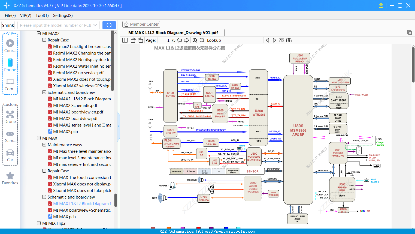
Task: Open the Tool(T) menu
Action: [x=42, y=16]
